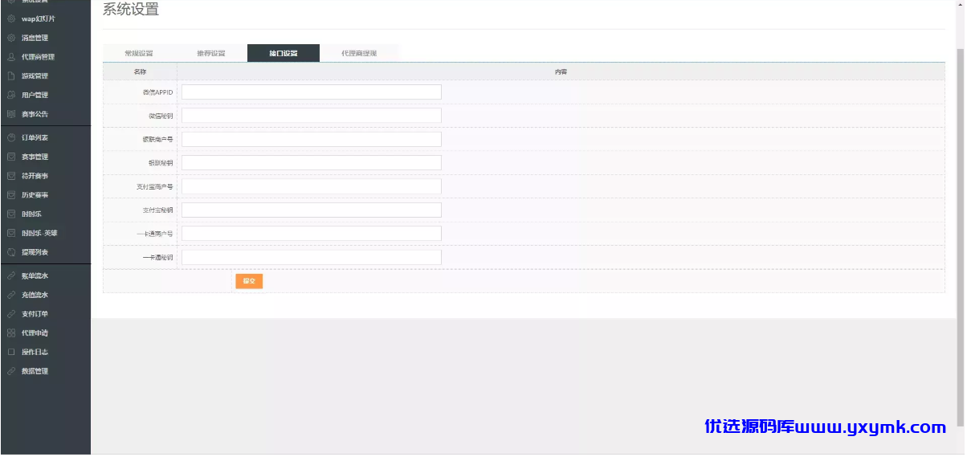Click the gear icon beside wap幻灯片
This screenshot has width=967, height=457.
(11, 18)
